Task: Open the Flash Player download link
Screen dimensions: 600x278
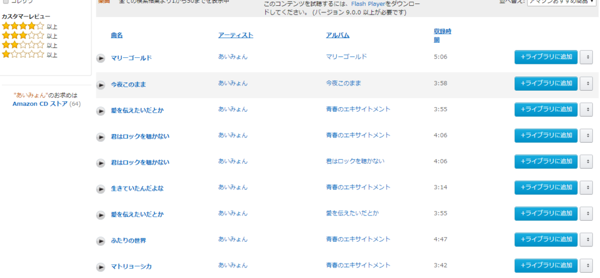Action: [368, 5]
